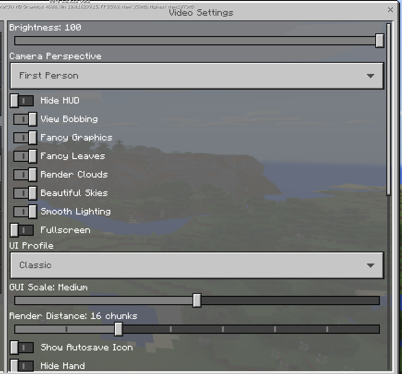Click the settings list vertical scrollbar
The height and width of the screenshot is (374, 402).
389,110
